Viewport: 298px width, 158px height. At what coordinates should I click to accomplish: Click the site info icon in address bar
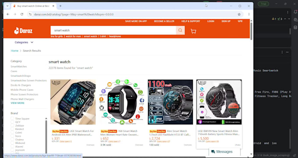click(x=30, y=14)
